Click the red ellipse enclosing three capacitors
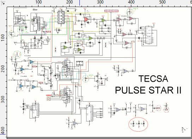Image resolution: width=192 pixels, height=139 pixels. [x=138, y=124]
